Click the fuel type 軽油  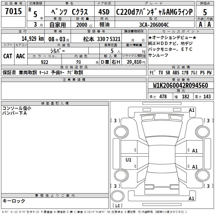pos(105,24)
